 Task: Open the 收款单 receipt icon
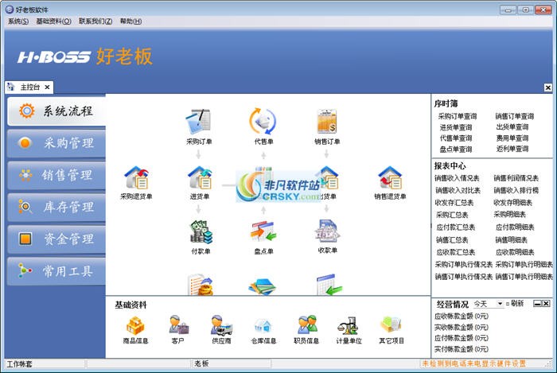click(327, 231)
